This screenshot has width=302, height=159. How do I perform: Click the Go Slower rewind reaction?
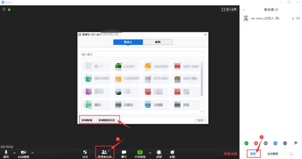266,143
